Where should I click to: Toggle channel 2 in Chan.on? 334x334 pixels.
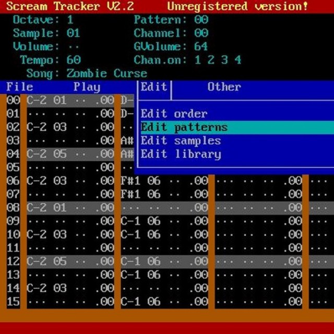click(x=211, y=60)
